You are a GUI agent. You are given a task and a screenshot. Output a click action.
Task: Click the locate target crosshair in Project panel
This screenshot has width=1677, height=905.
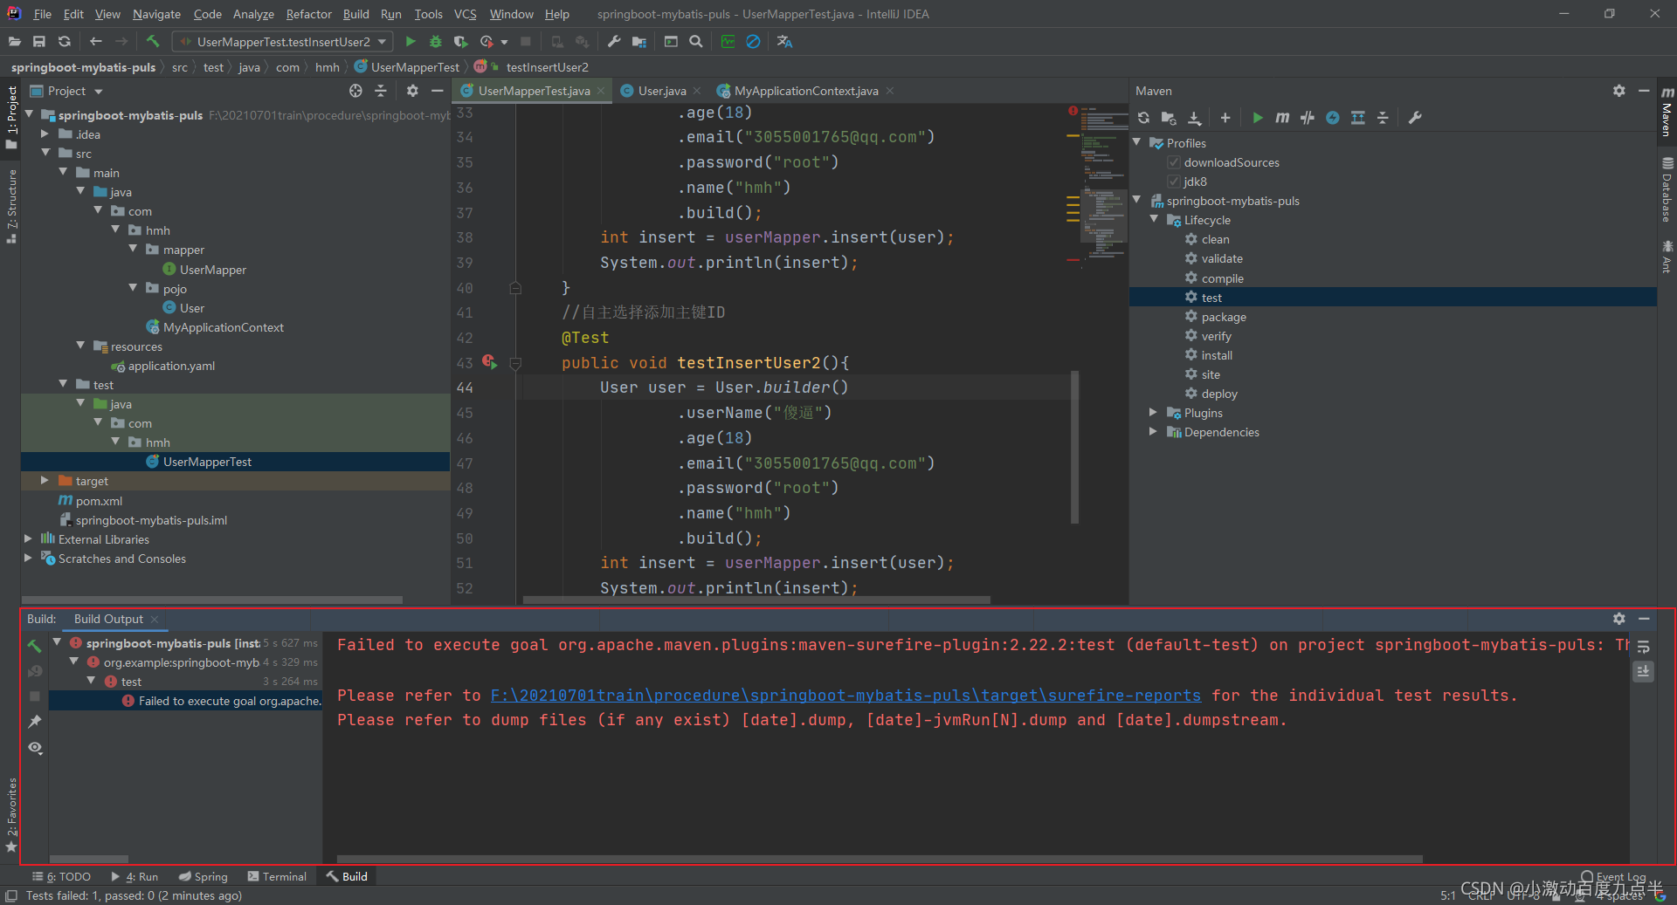[x=355, y=91]
